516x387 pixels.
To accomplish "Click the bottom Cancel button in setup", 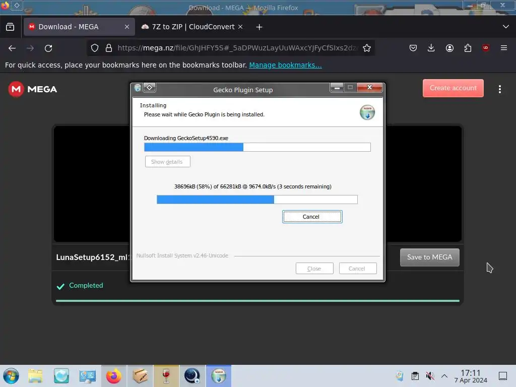I will [x=358, y=269].
